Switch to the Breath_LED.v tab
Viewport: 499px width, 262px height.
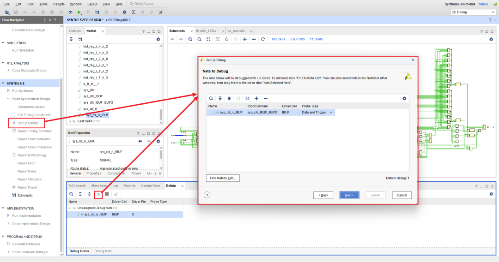pyautogui.click(x=206, y=31)
